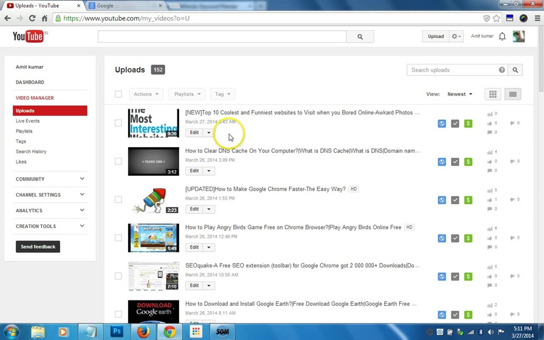Click Edit for the Angry Birds video

click(194, 247)
